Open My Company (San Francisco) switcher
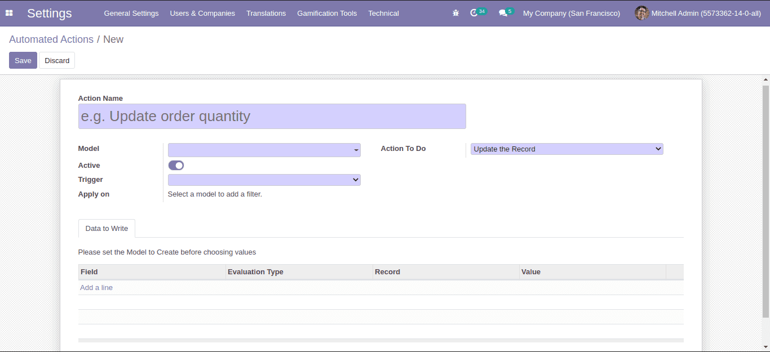770x352 pixels. pyautogui.click(x=572, y=13)
